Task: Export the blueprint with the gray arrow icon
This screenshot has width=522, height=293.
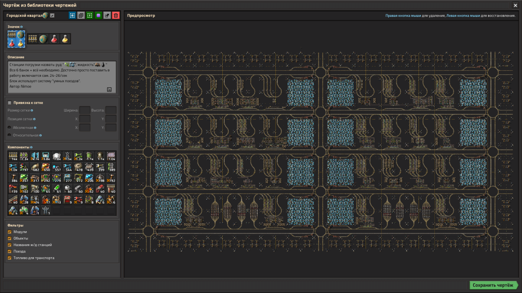Action: click(107, 16)
